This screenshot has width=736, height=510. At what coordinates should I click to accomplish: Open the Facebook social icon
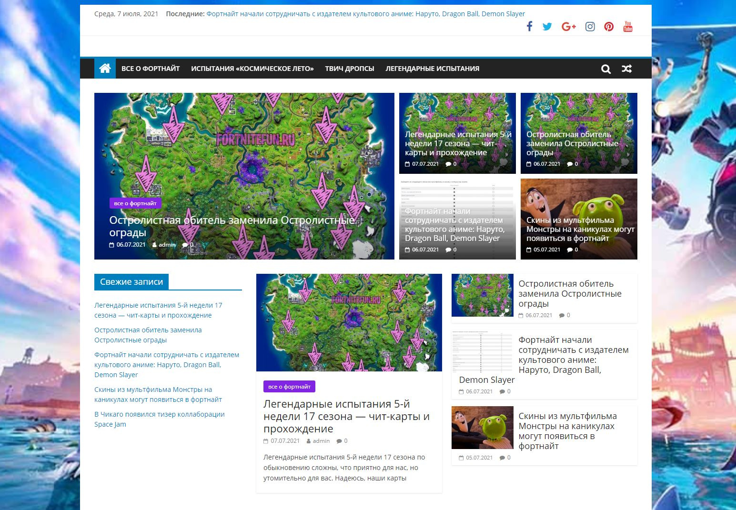pos(529,26)
